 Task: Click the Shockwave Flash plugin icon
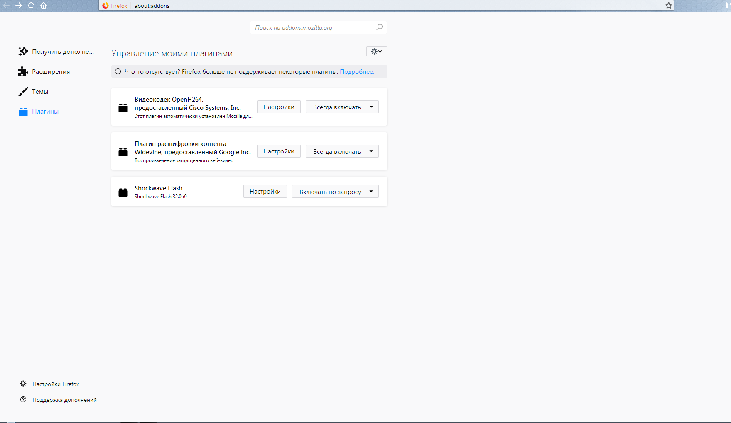123,192
